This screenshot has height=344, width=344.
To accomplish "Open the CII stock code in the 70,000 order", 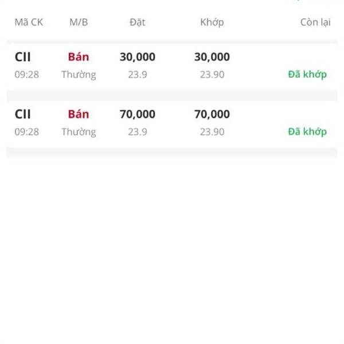I will tap(22, 114).
